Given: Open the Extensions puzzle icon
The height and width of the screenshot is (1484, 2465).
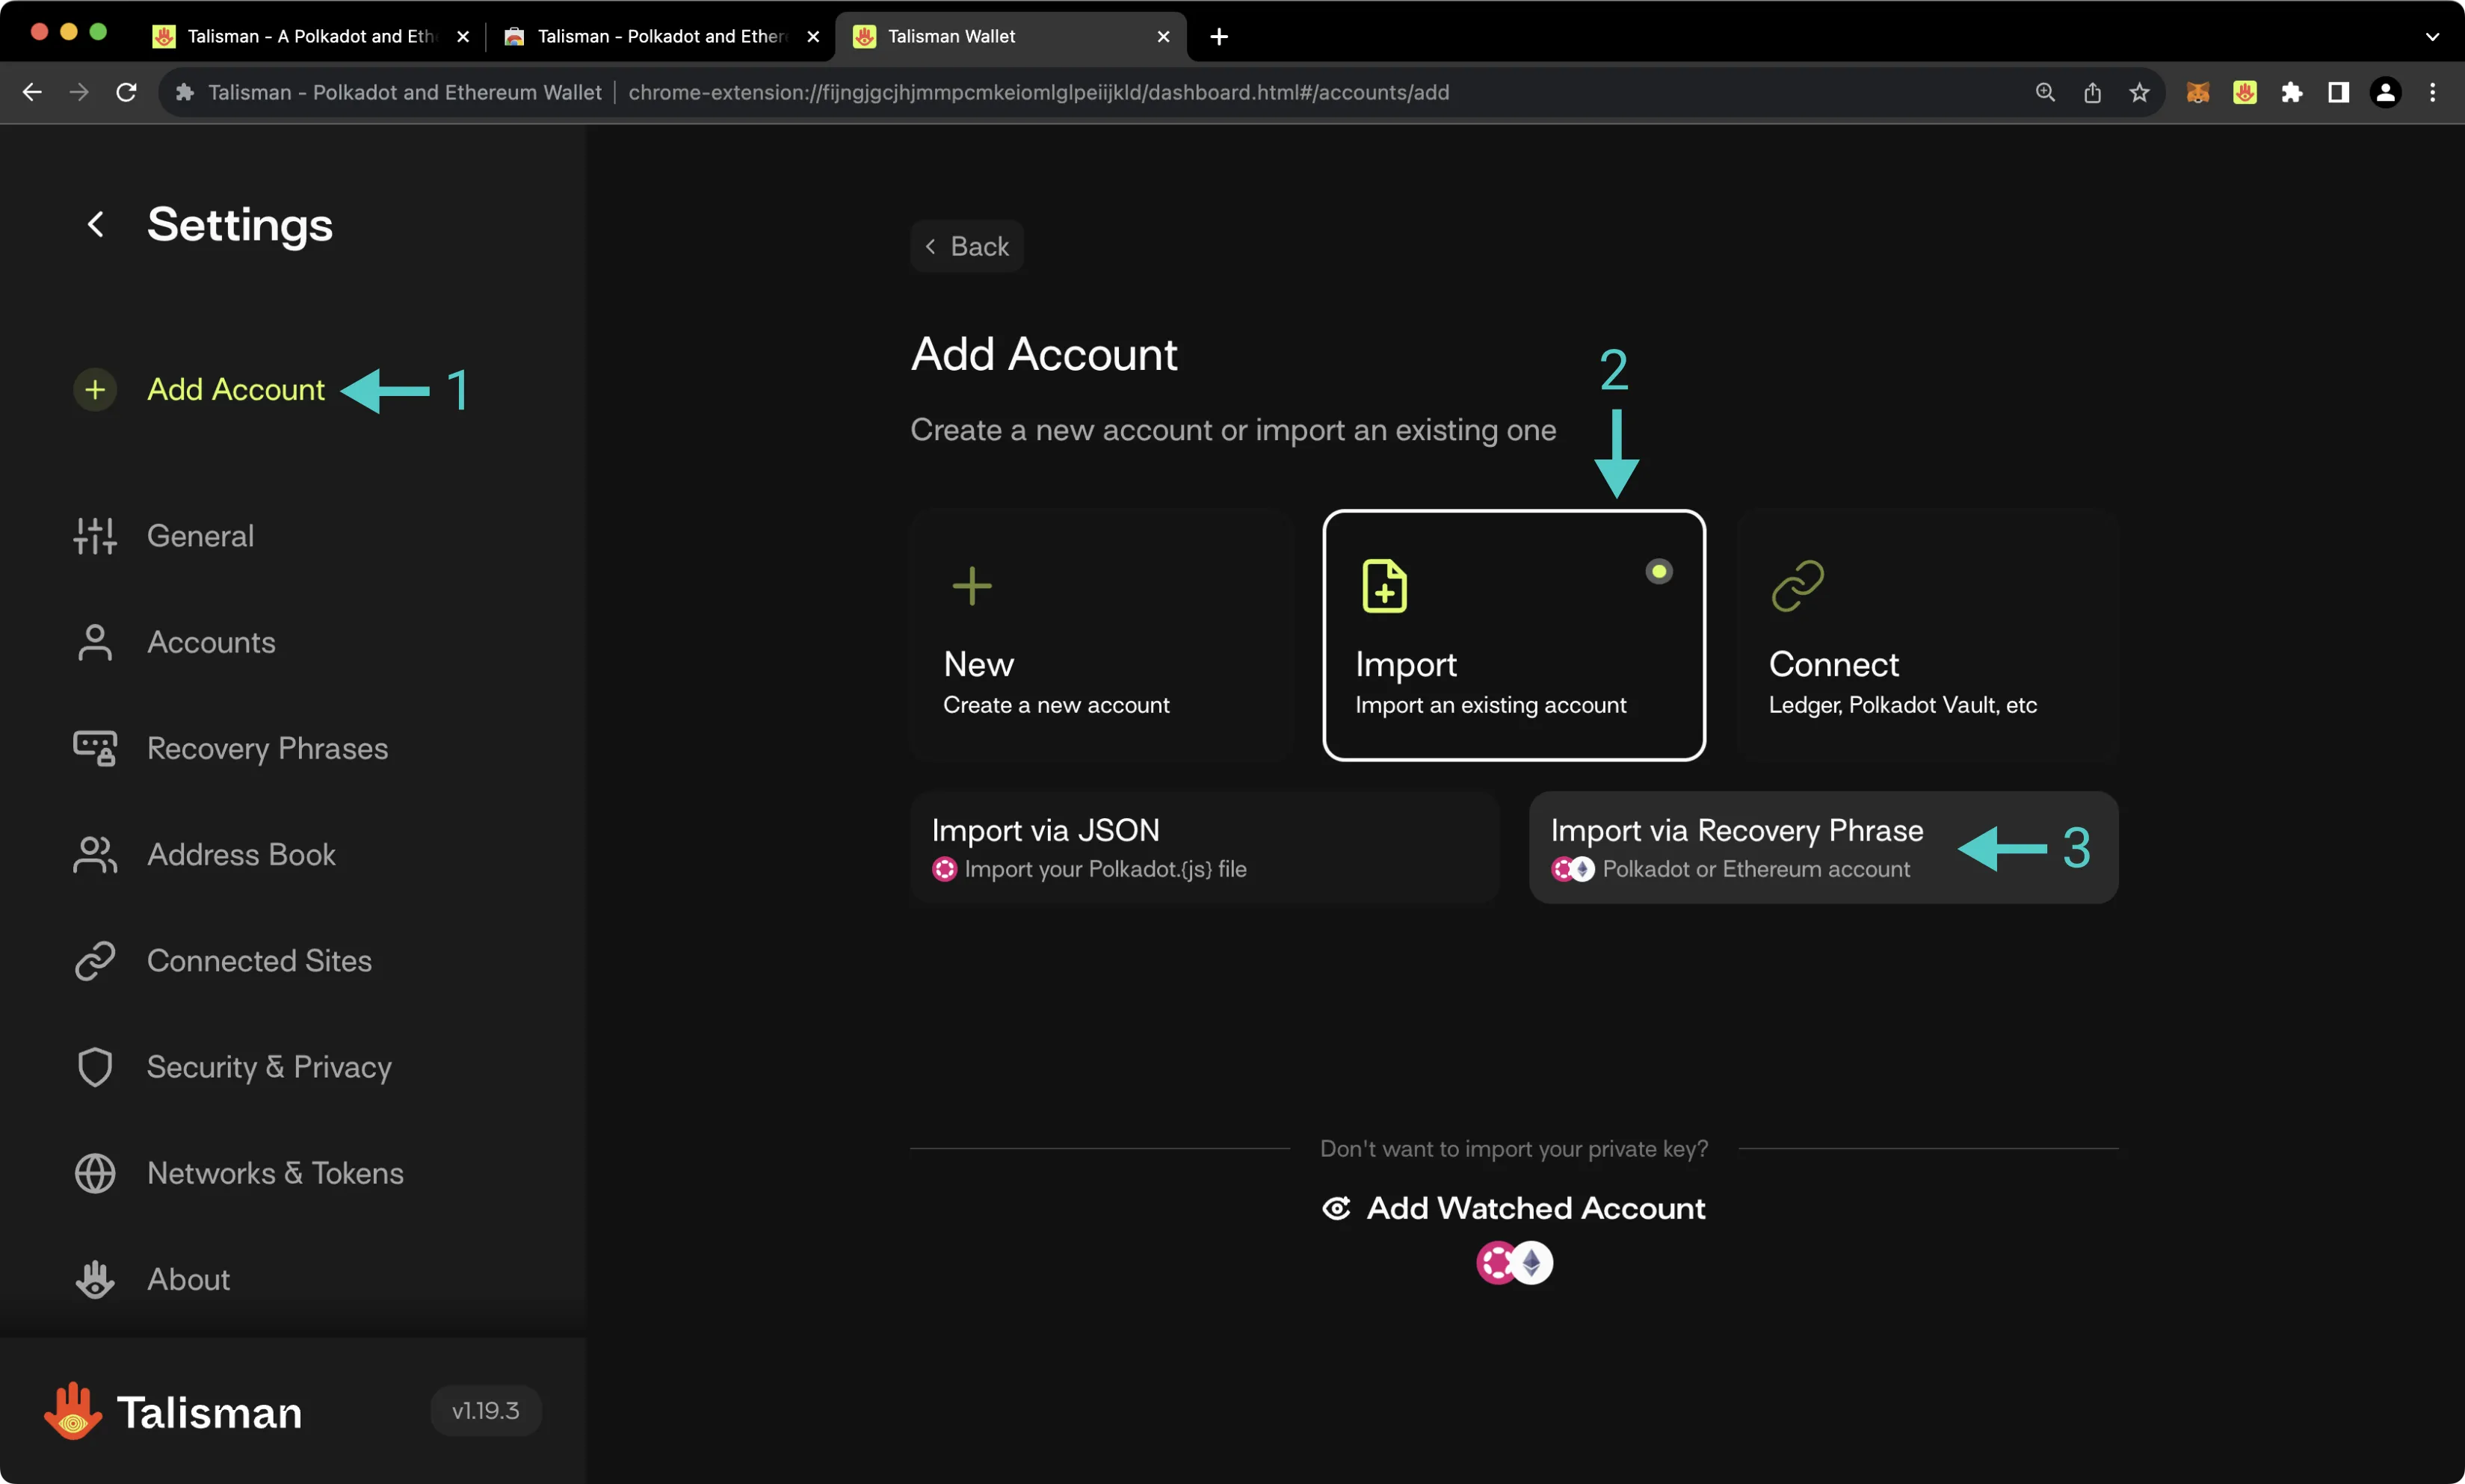Looking at the screenshot, I should [x=2291, y=92].
